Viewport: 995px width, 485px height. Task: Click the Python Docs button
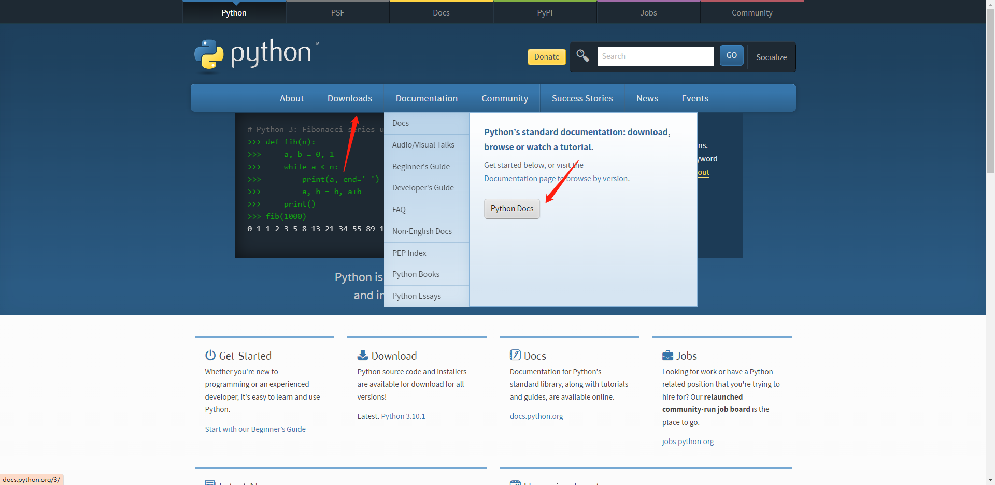(x=512, y=209)
